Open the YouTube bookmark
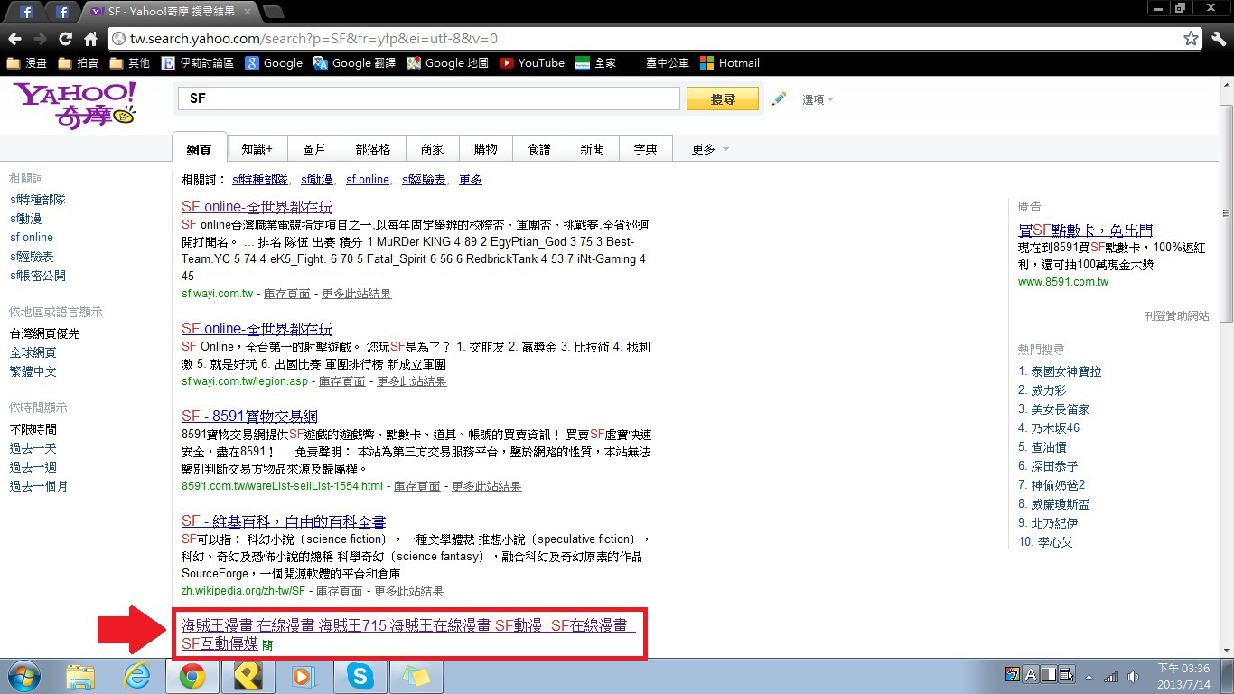 [x=532, y=63]
